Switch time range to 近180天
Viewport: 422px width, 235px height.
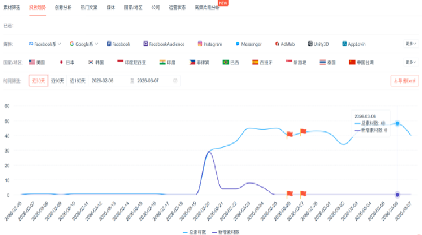[78, 81]
